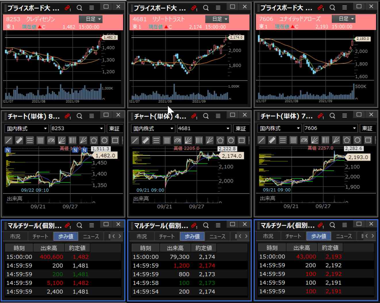Screen dimensions: 380x303
Task: Open search in リゾートトラスト price board panel
Action: click(206, 8)
